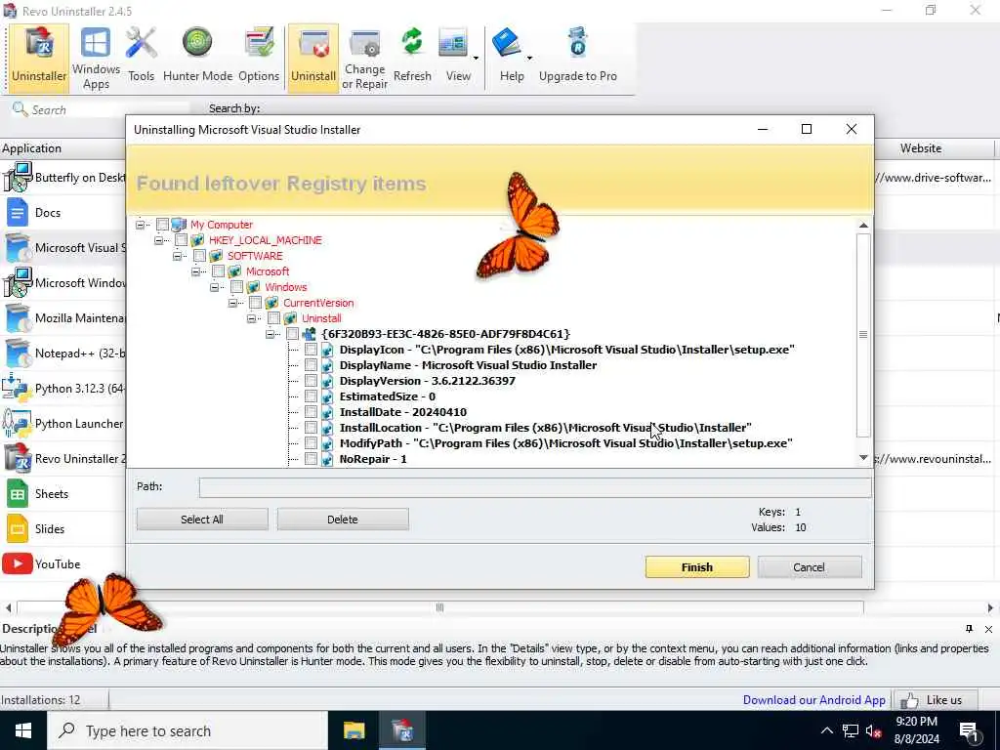Click Select All button

pyautogui.click(x=202, y=520)
